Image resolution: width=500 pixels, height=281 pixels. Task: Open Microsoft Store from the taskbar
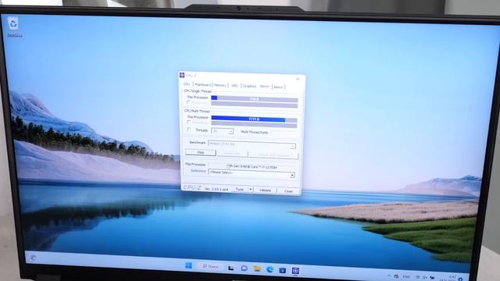(283, 270)
